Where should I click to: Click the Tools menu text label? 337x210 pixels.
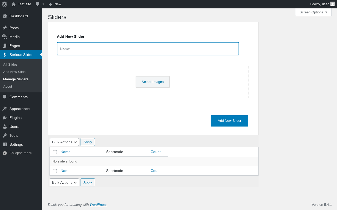(14, 135)
